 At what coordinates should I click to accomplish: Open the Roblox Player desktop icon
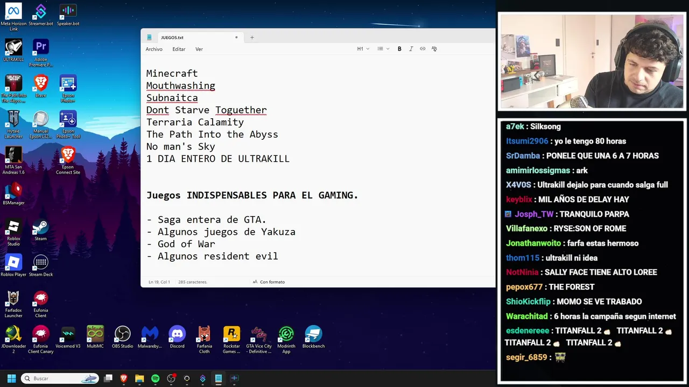(13, 266)
